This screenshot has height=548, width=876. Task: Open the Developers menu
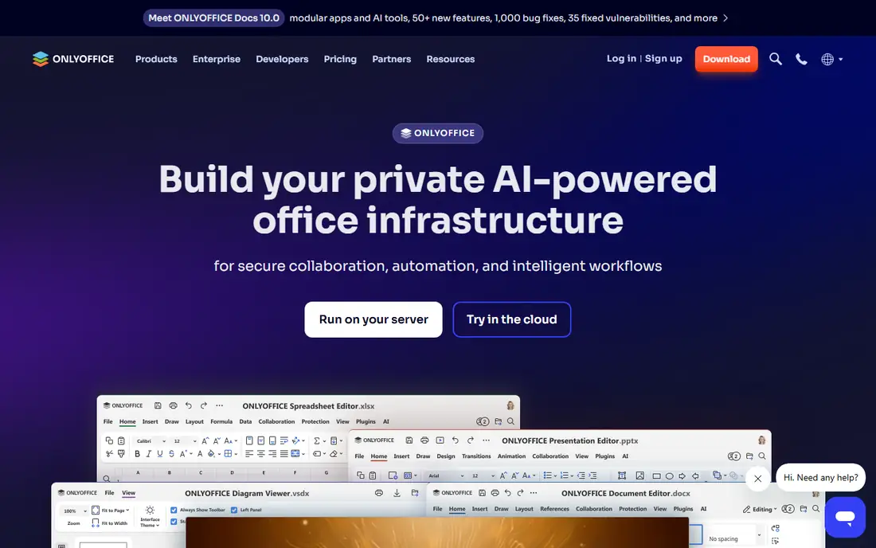pos(282,59)
